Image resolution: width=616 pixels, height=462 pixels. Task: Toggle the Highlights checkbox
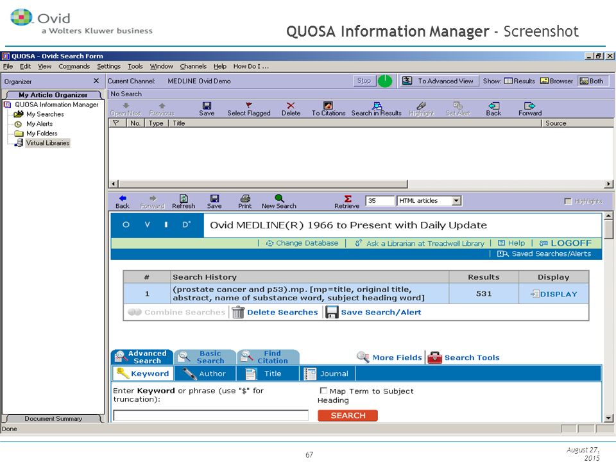pos(568,201)
